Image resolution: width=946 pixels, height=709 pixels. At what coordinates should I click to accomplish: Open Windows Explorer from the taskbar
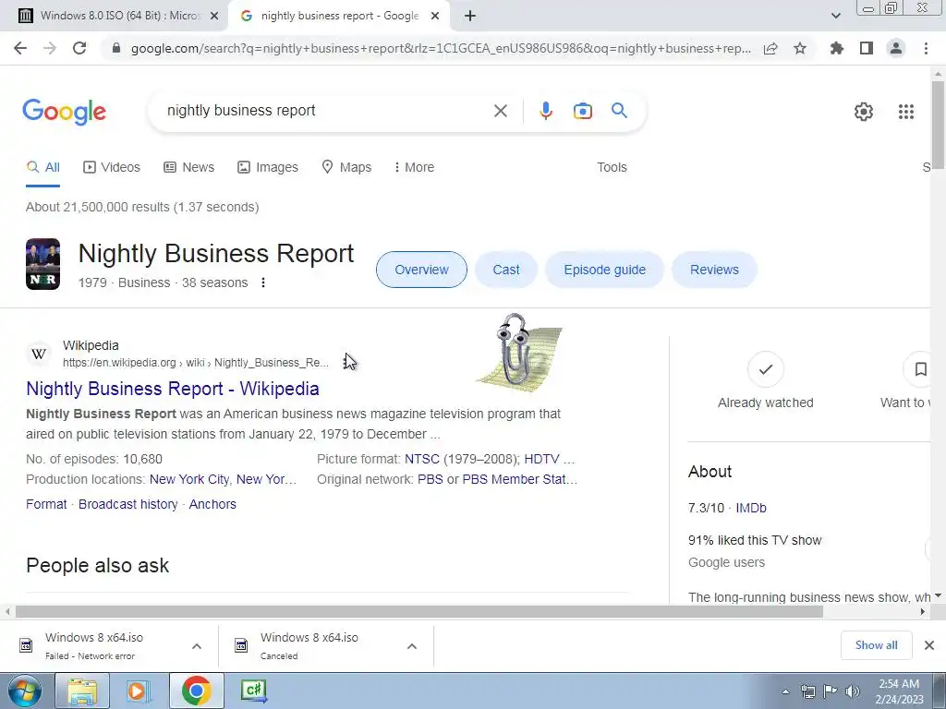[x=82, y=691]
